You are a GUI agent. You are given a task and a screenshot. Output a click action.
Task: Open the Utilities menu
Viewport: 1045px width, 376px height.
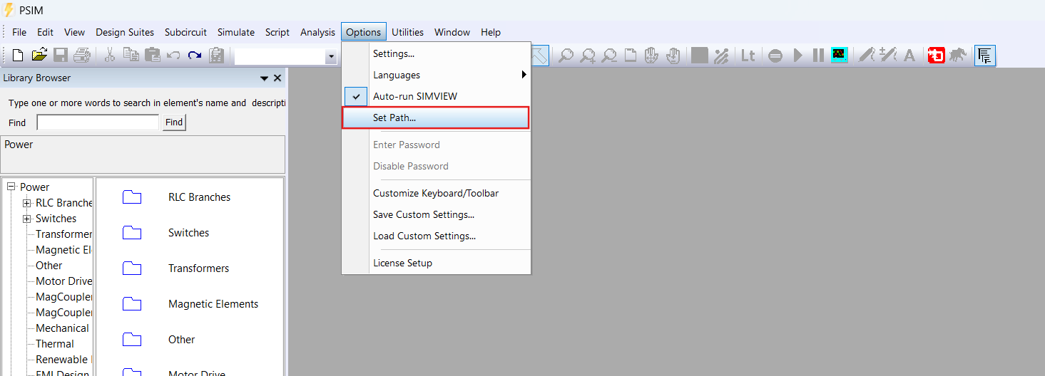click(x=408, y=32)
